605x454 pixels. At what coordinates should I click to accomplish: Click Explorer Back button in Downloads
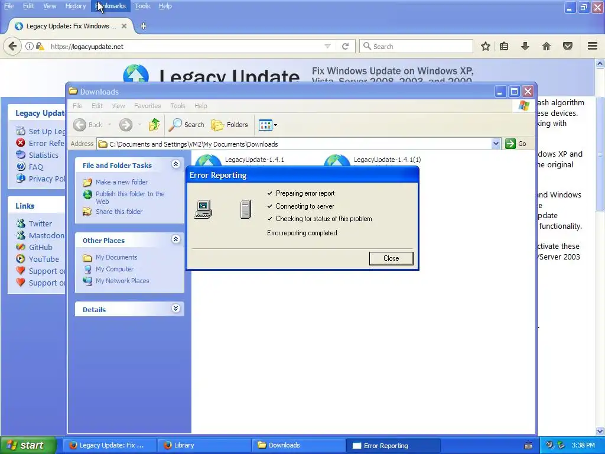(89, 125)
